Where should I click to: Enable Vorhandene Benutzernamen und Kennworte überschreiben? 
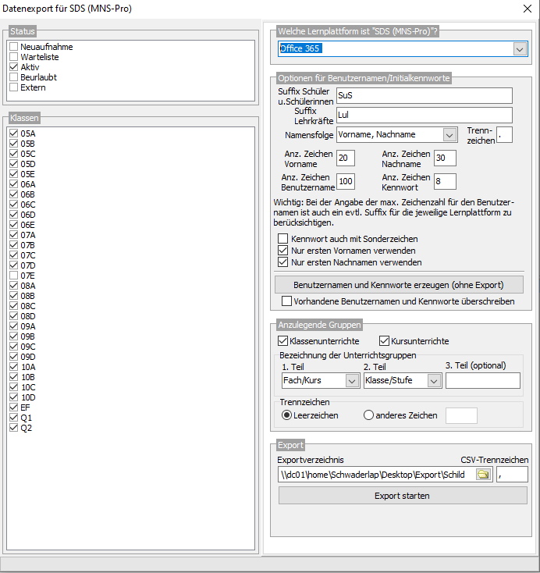(x=287, y=301)
